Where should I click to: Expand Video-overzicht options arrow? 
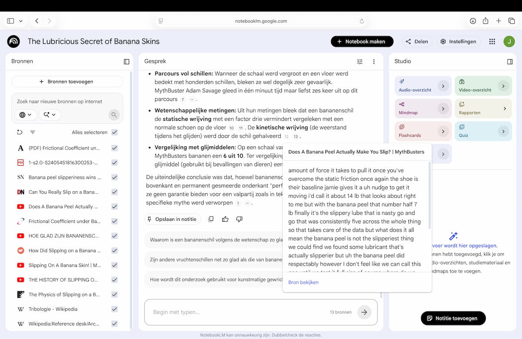(x=503, y=86)
